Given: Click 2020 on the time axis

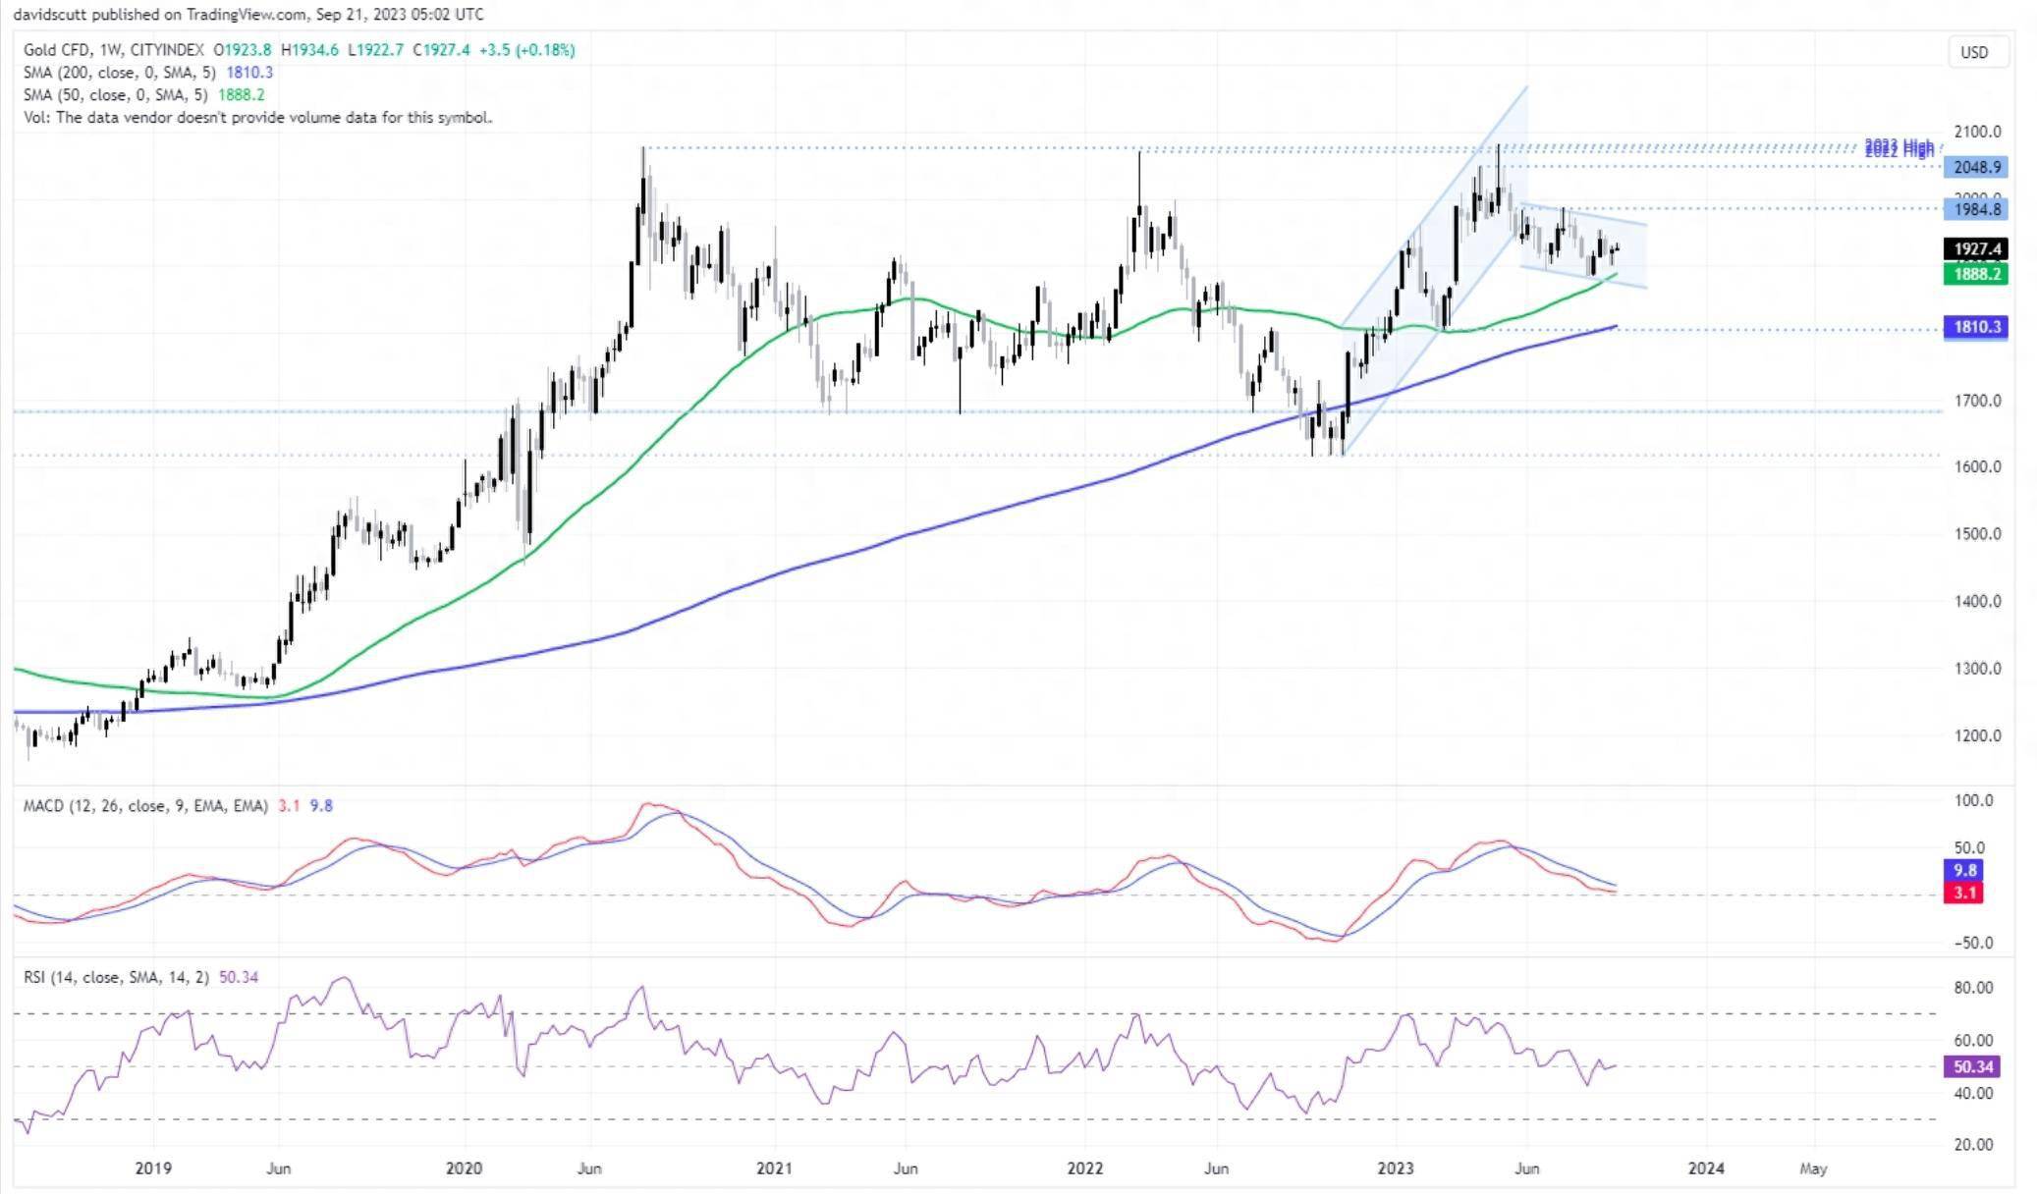Looking at the screenshot, I should click(464, 1167).
